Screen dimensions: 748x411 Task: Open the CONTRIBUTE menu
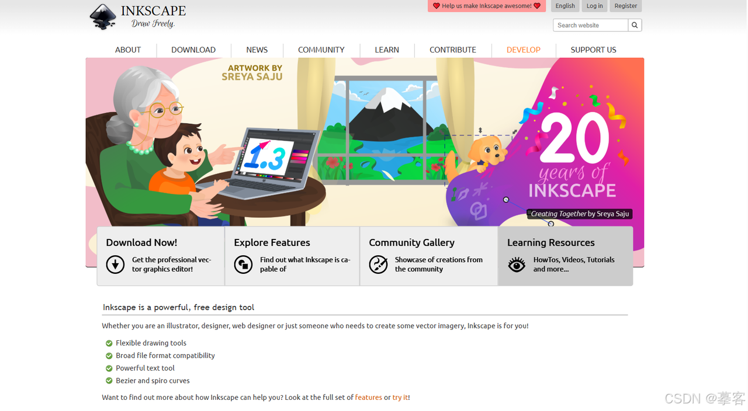pyautogui.click(x=453, y=50)
